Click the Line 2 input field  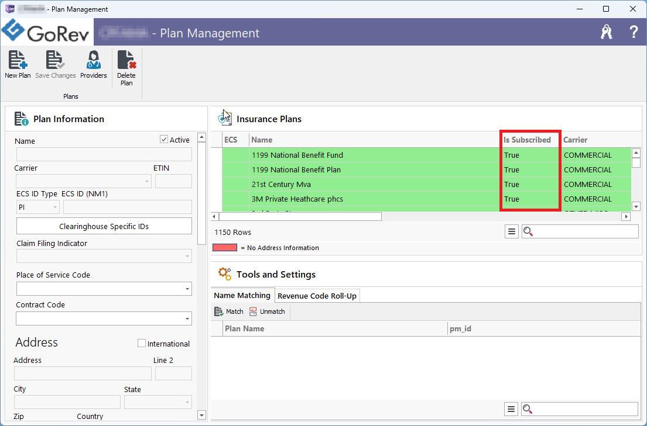[173, 373]
